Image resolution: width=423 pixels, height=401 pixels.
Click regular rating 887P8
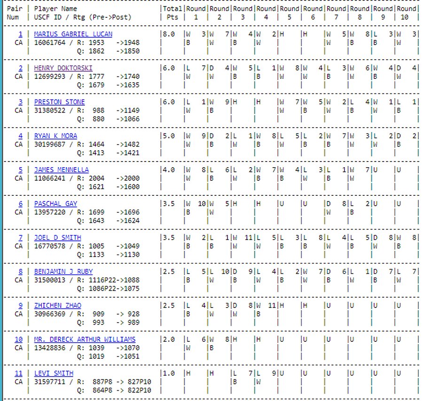tap(102, 382)
